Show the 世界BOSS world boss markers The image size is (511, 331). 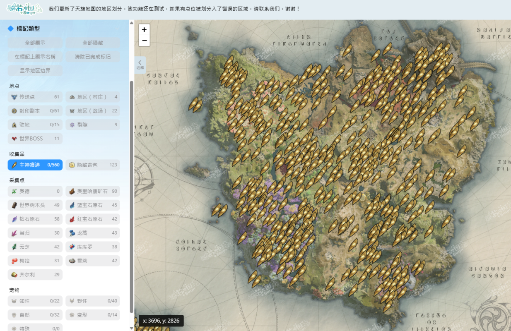click(35, 138)
